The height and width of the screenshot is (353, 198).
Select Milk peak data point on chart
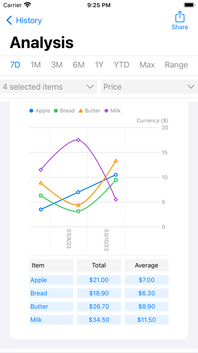[x=78, y=140]
